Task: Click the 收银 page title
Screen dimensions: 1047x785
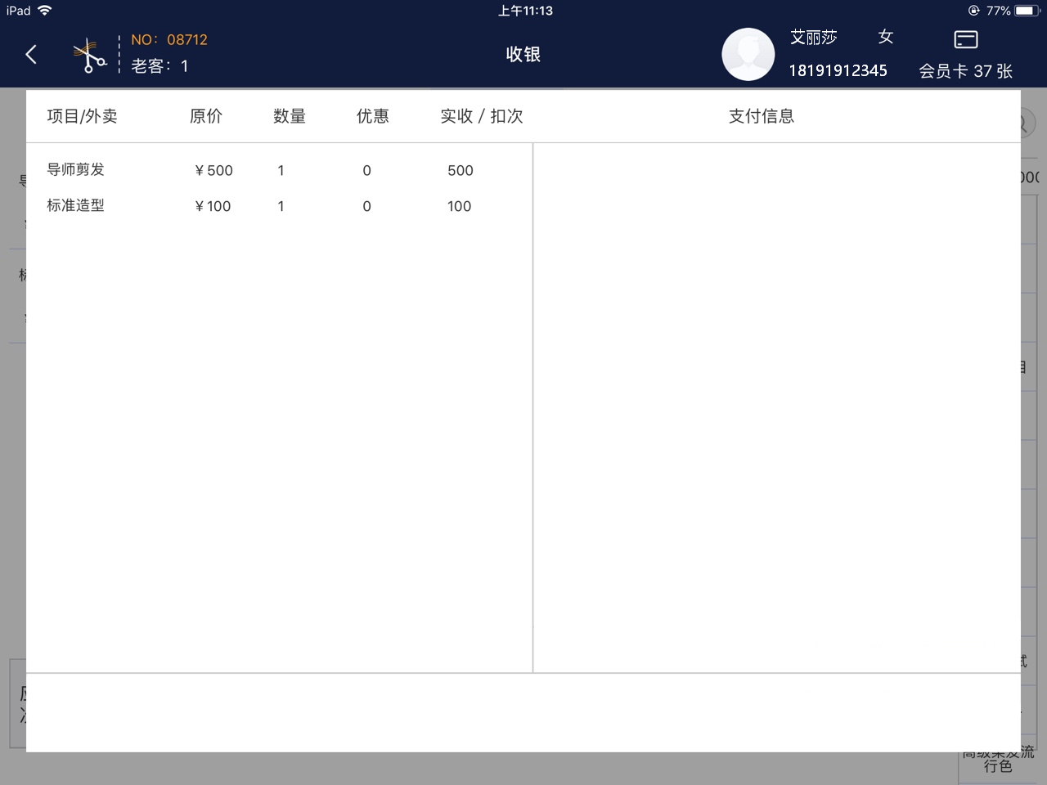Action: click(x=523, y=54)
